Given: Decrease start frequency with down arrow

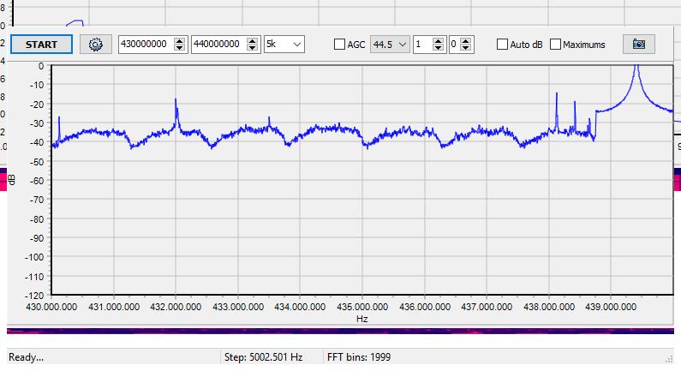Looking at the screenshot, I should coord(179,49).
